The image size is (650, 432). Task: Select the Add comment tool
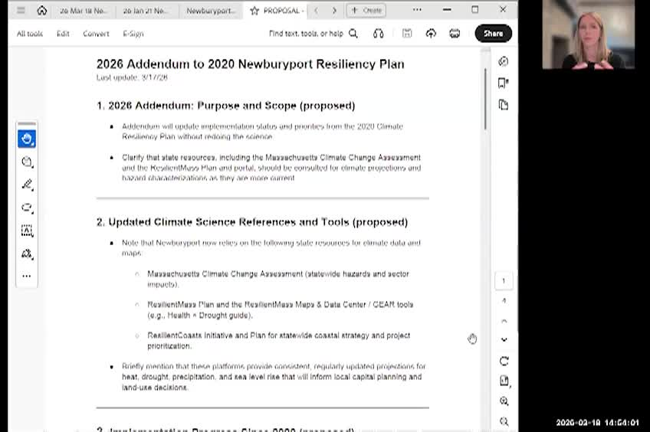(x=27, y=162)
